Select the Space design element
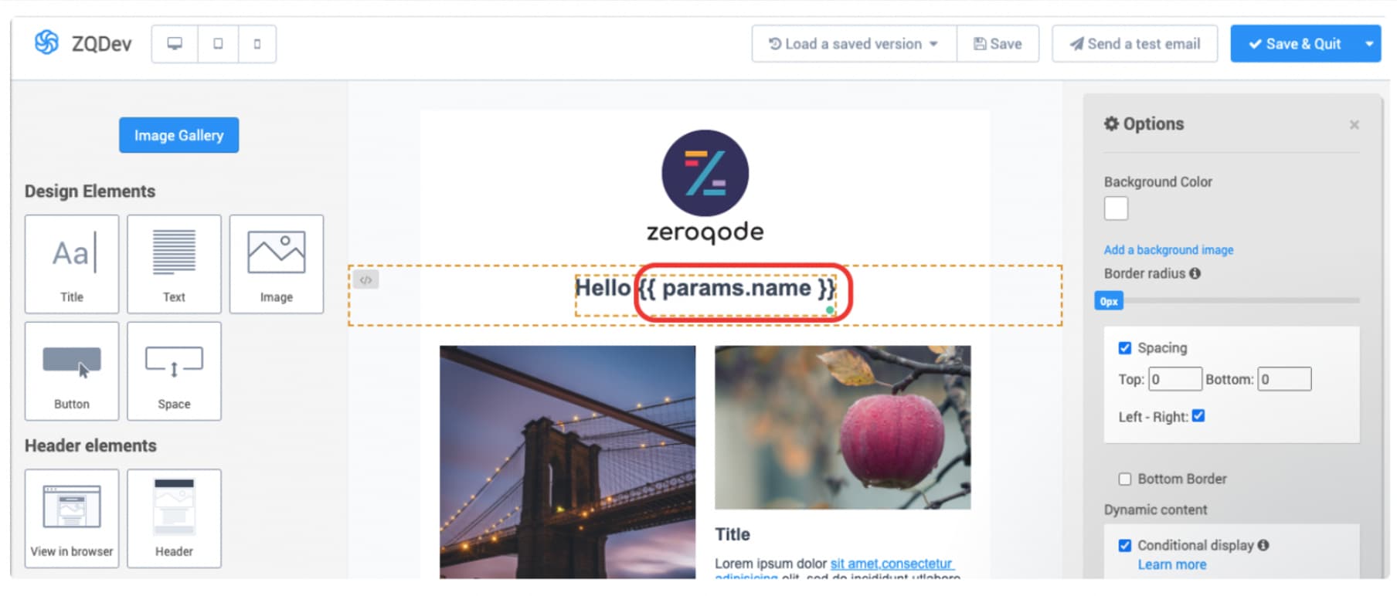 (174, 371)
